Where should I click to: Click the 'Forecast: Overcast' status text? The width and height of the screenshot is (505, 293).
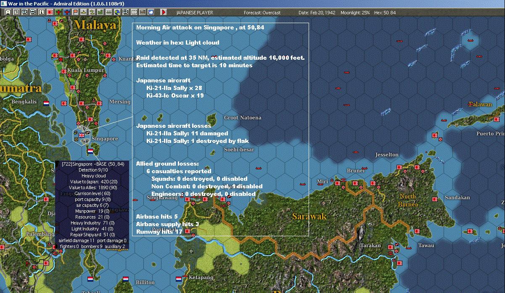click(x=262, y=13)
